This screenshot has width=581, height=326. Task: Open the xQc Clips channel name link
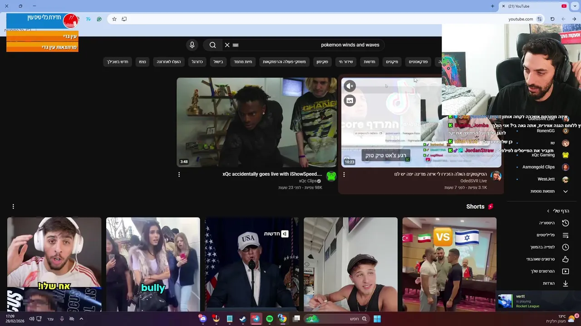pos(308,181)
